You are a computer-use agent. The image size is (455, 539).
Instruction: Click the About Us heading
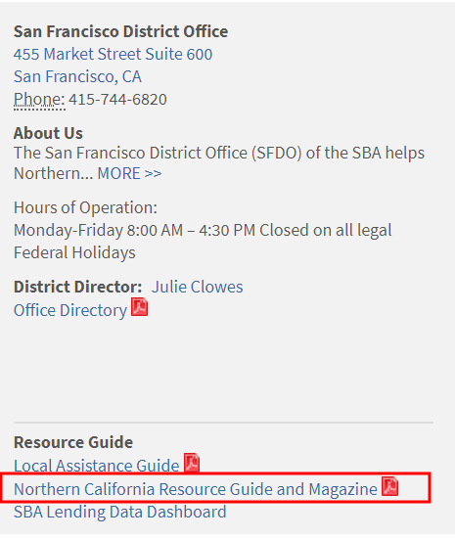pos(48,133)
